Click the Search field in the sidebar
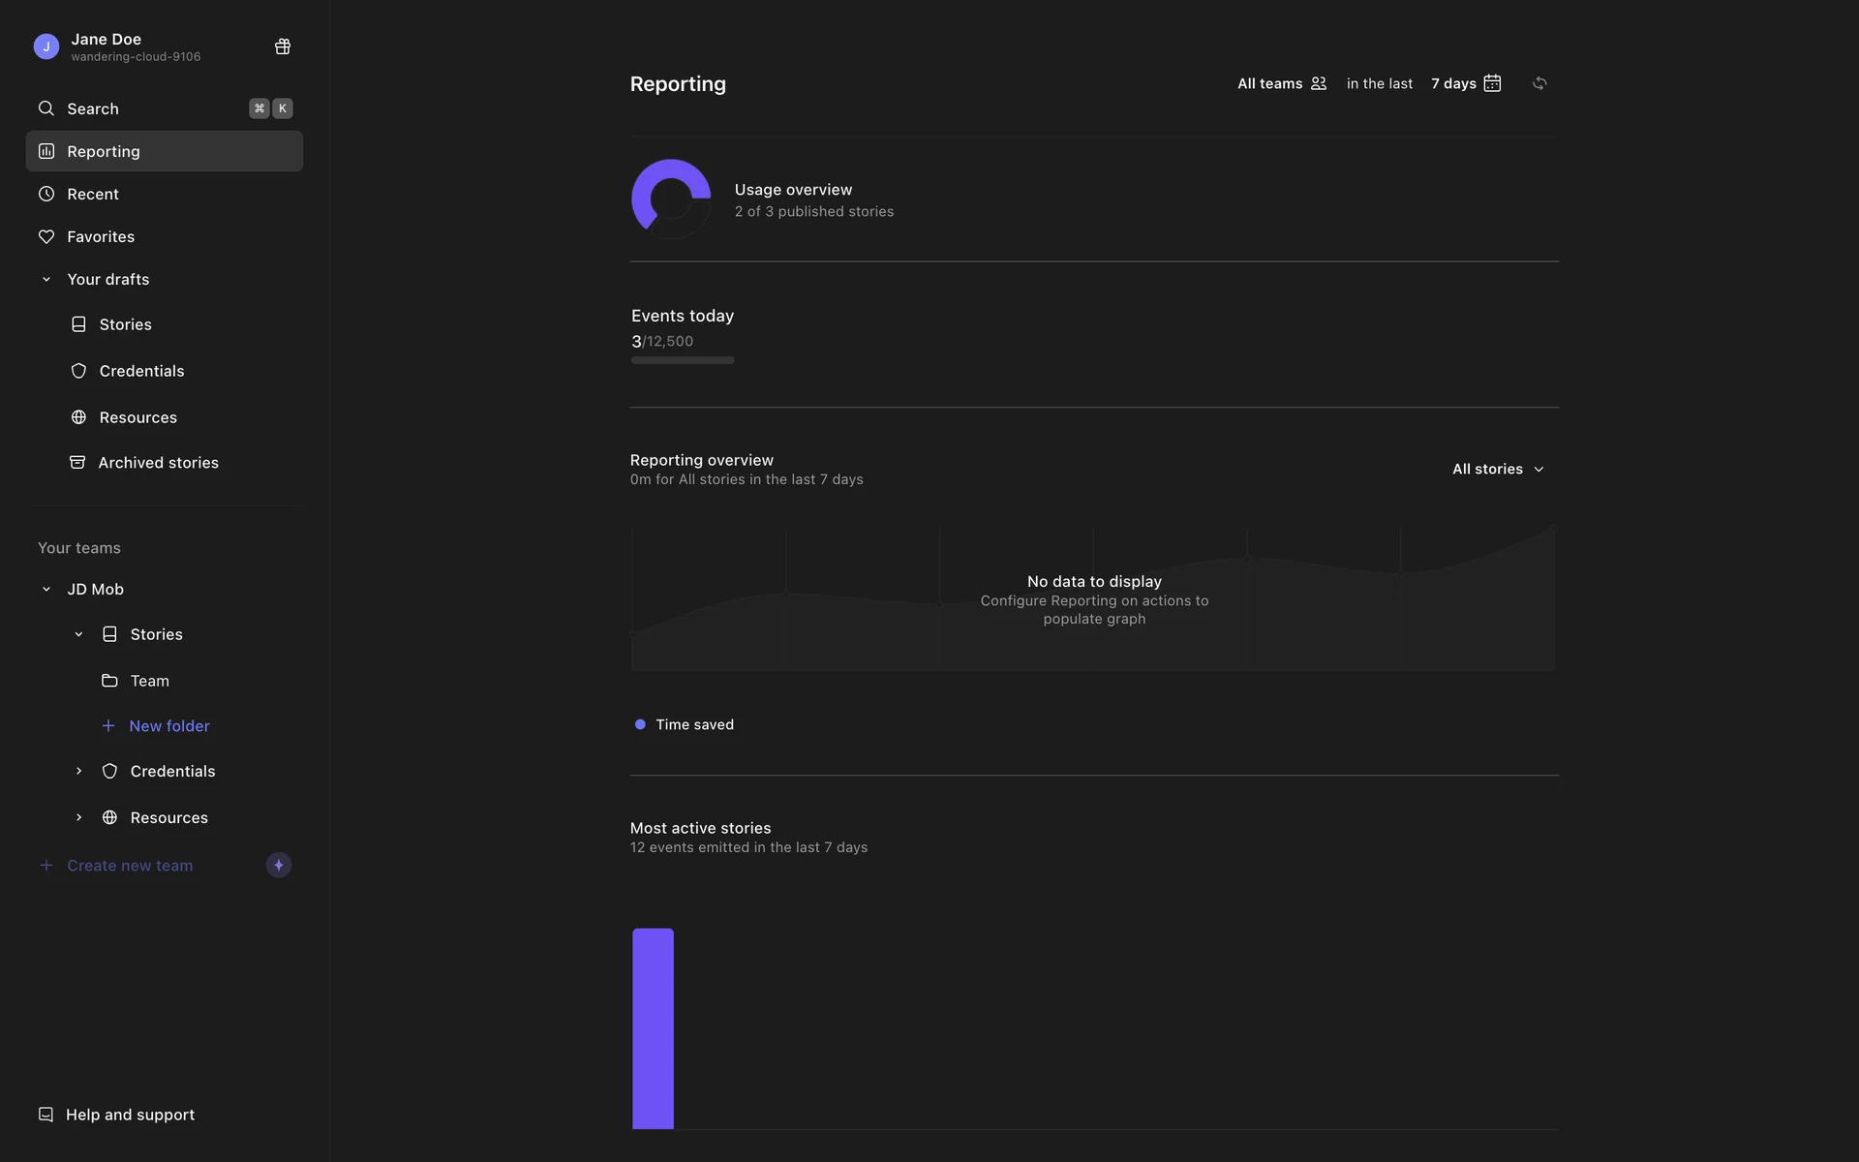 145,108
